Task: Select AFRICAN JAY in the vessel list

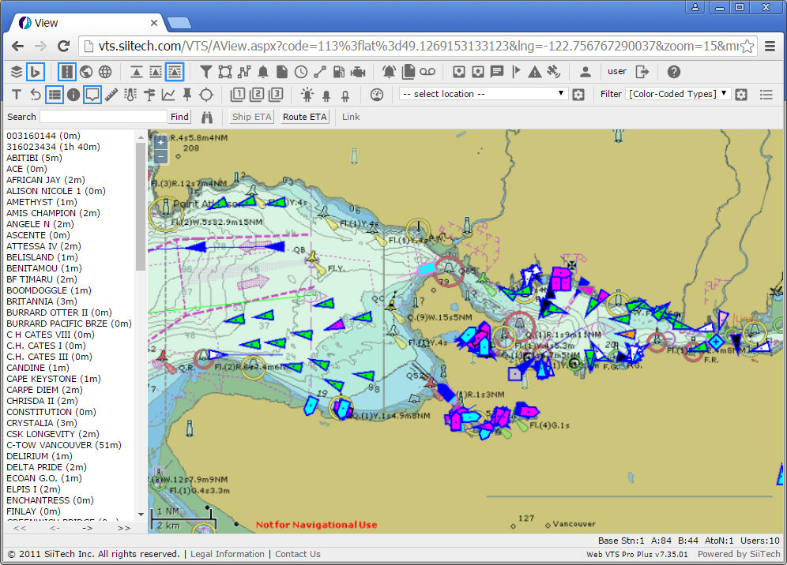Action: (46, 180)
